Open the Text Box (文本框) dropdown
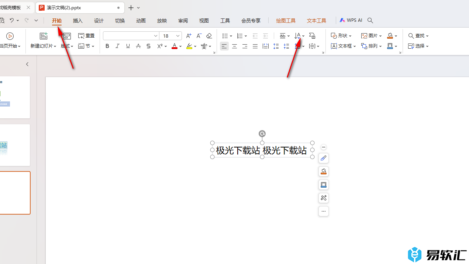The image size is (469, 264). (x=343, y=46)
